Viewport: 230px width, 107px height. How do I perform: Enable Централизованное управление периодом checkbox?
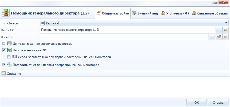click(x=4, y=43)
